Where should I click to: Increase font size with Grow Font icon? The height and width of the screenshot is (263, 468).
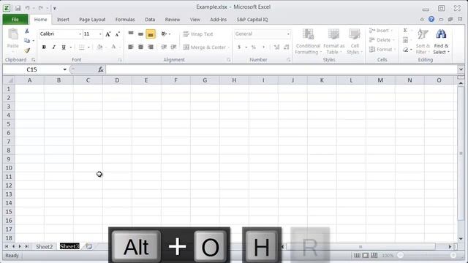tap(108, 34)
